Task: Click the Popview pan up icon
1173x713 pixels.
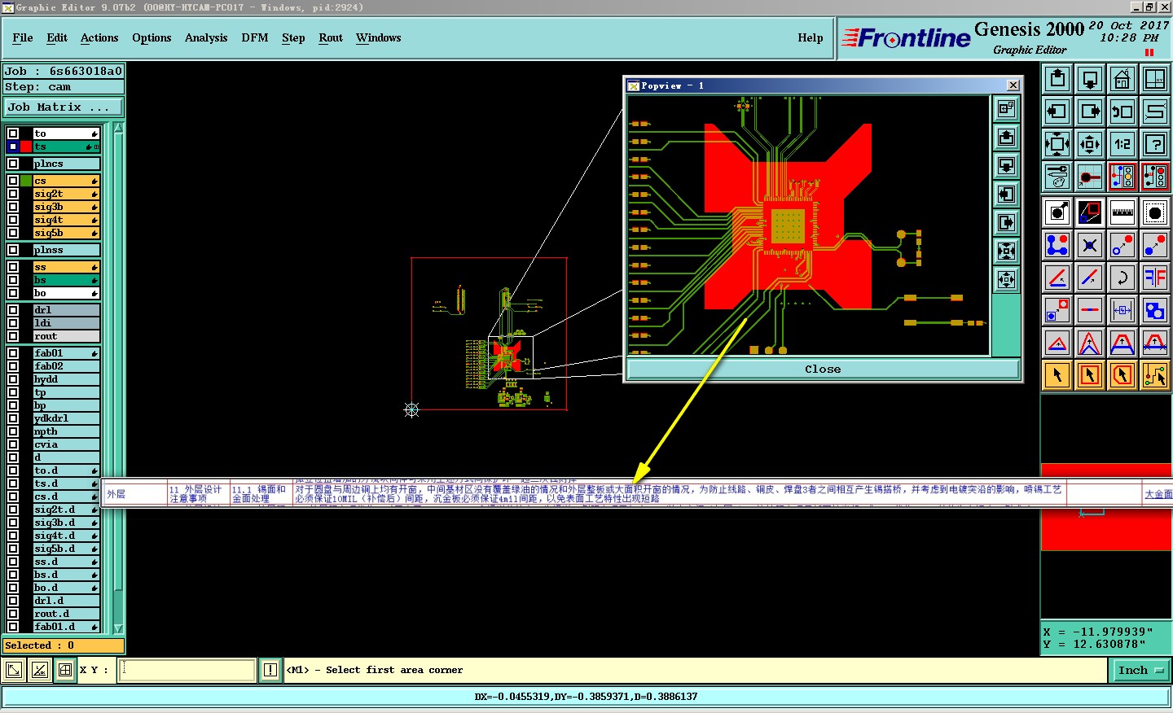Action: pyautogui.click(x=1007, y=137)
